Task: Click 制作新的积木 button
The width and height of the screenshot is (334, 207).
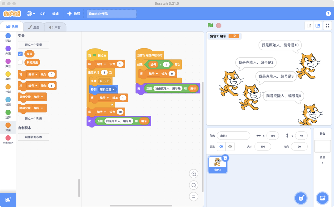Action: pos(33,137)
